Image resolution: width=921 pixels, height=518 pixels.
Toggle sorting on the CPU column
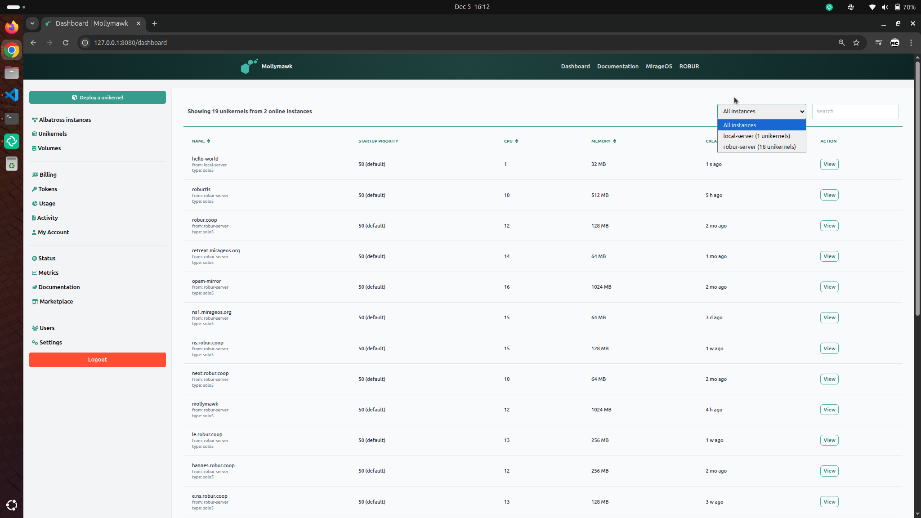511,141
